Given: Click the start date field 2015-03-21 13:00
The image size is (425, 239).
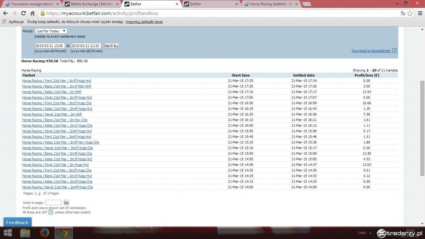Looking at the screenshot, I should [x=50, y=46].
